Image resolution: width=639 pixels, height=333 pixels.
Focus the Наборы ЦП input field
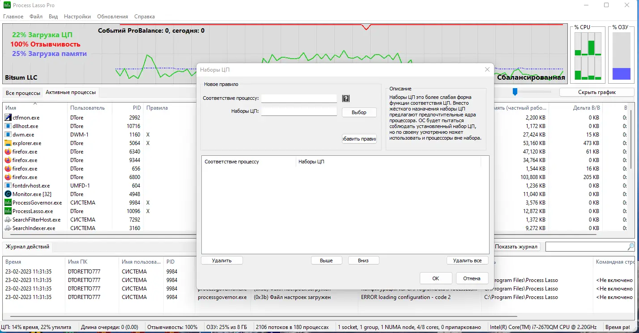point(299,111)
